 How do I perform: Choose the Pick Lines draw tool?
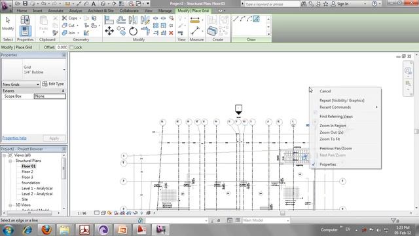pyautogui.click(x=256, y=19)
